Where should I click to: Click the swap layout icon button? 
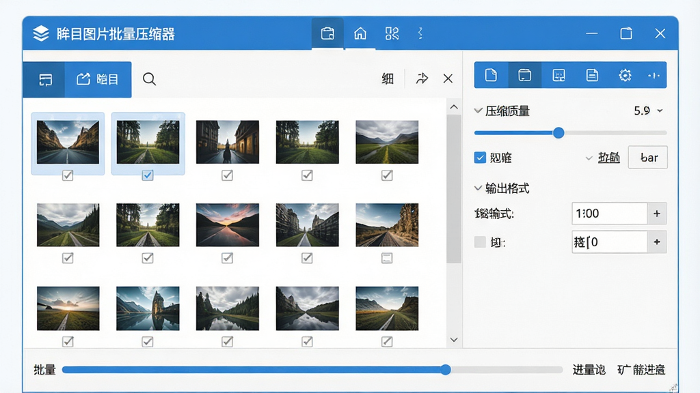tap(45, 80)
